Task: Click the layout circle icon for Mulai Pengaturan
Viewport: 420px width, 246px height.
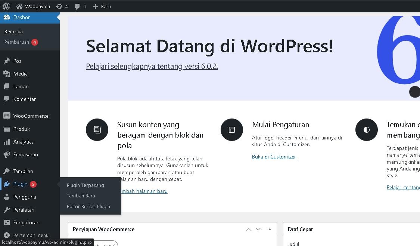Action: 232,130
